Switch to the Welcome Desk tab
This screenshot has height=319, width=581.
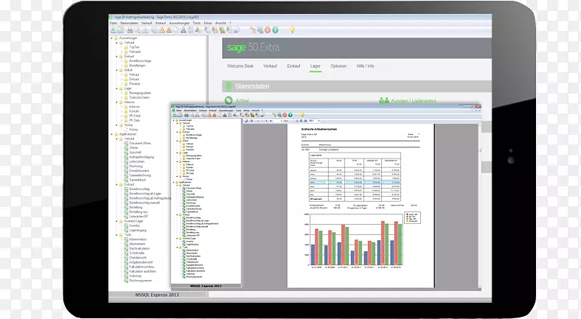coord(239,66)
